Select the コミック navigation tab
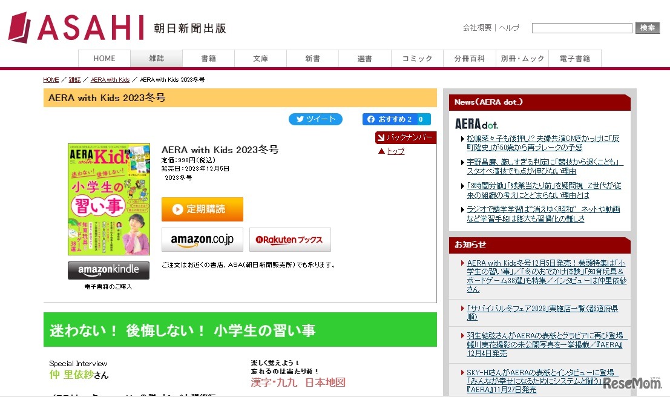Viewport: 670px width, 397px height. (418, 59)
